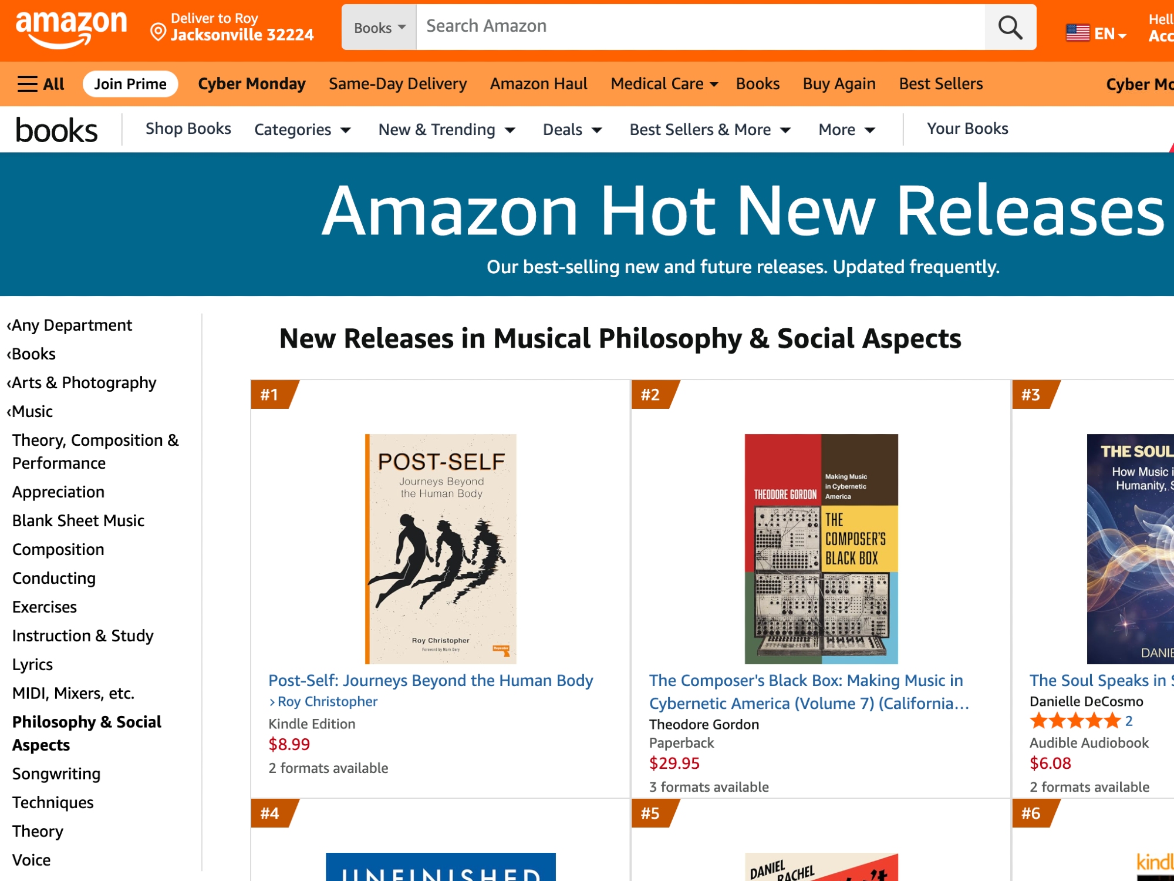Screen dimensions: 1174x881
Task: Select Songwriting in the department sidebar
Action: pyautogui.click(x=56, y=774)
